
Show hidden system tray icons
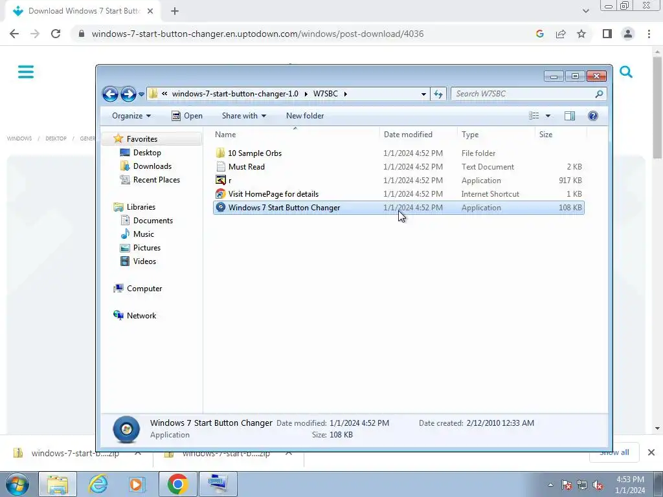point(550,485)
